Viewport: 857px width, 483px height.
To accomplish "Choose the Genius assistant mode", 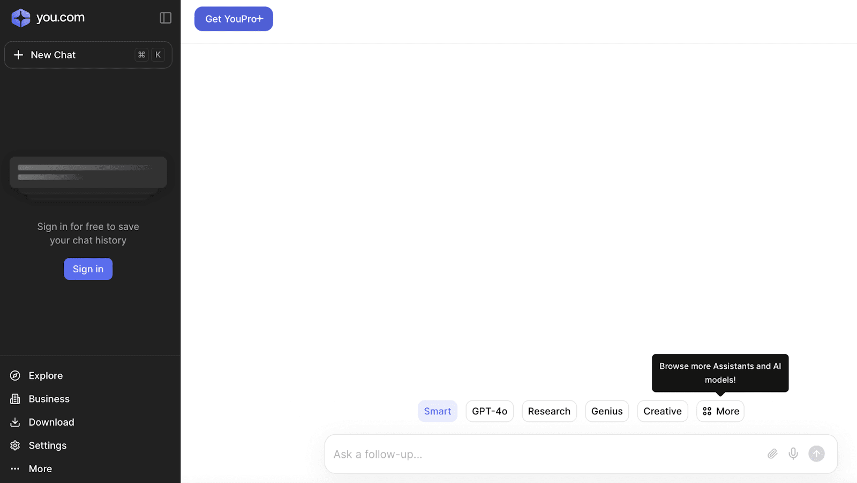I will click(606, 411).
